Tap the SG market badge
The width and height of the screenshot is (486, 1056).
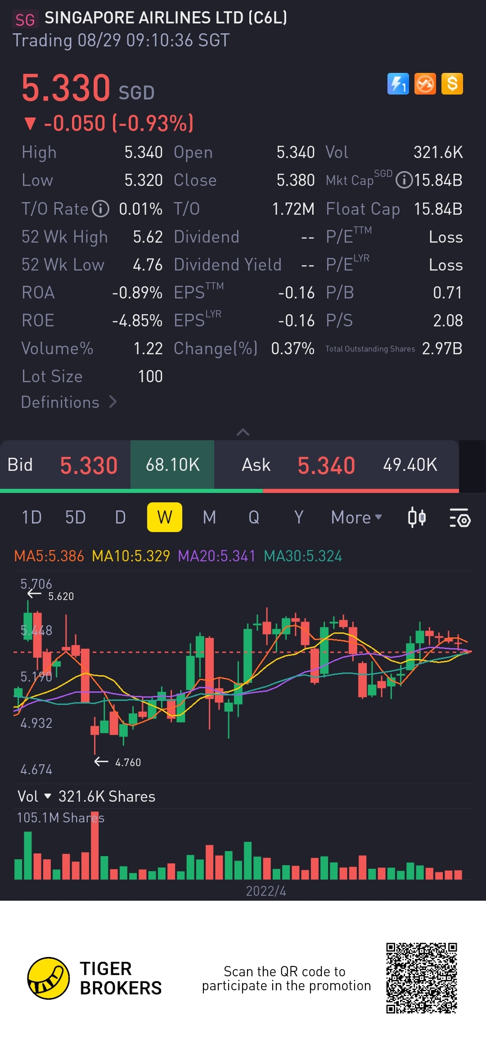pyautogui.click(x=25, y=20)
